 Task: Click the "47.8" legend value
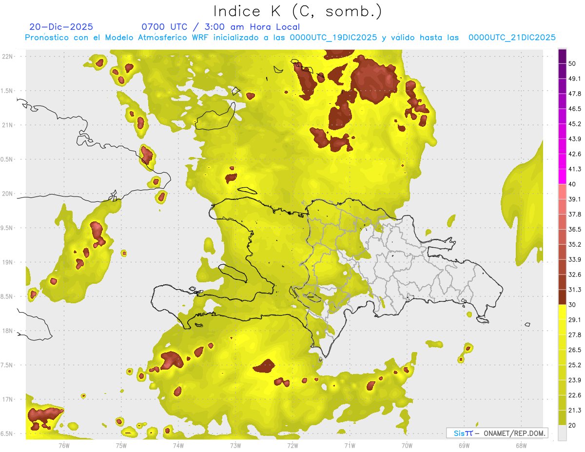(x=575, y=94)
